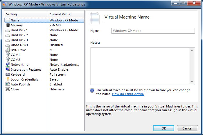
Task: Click inside the Notes text area
Action: [x=140, y=66]
